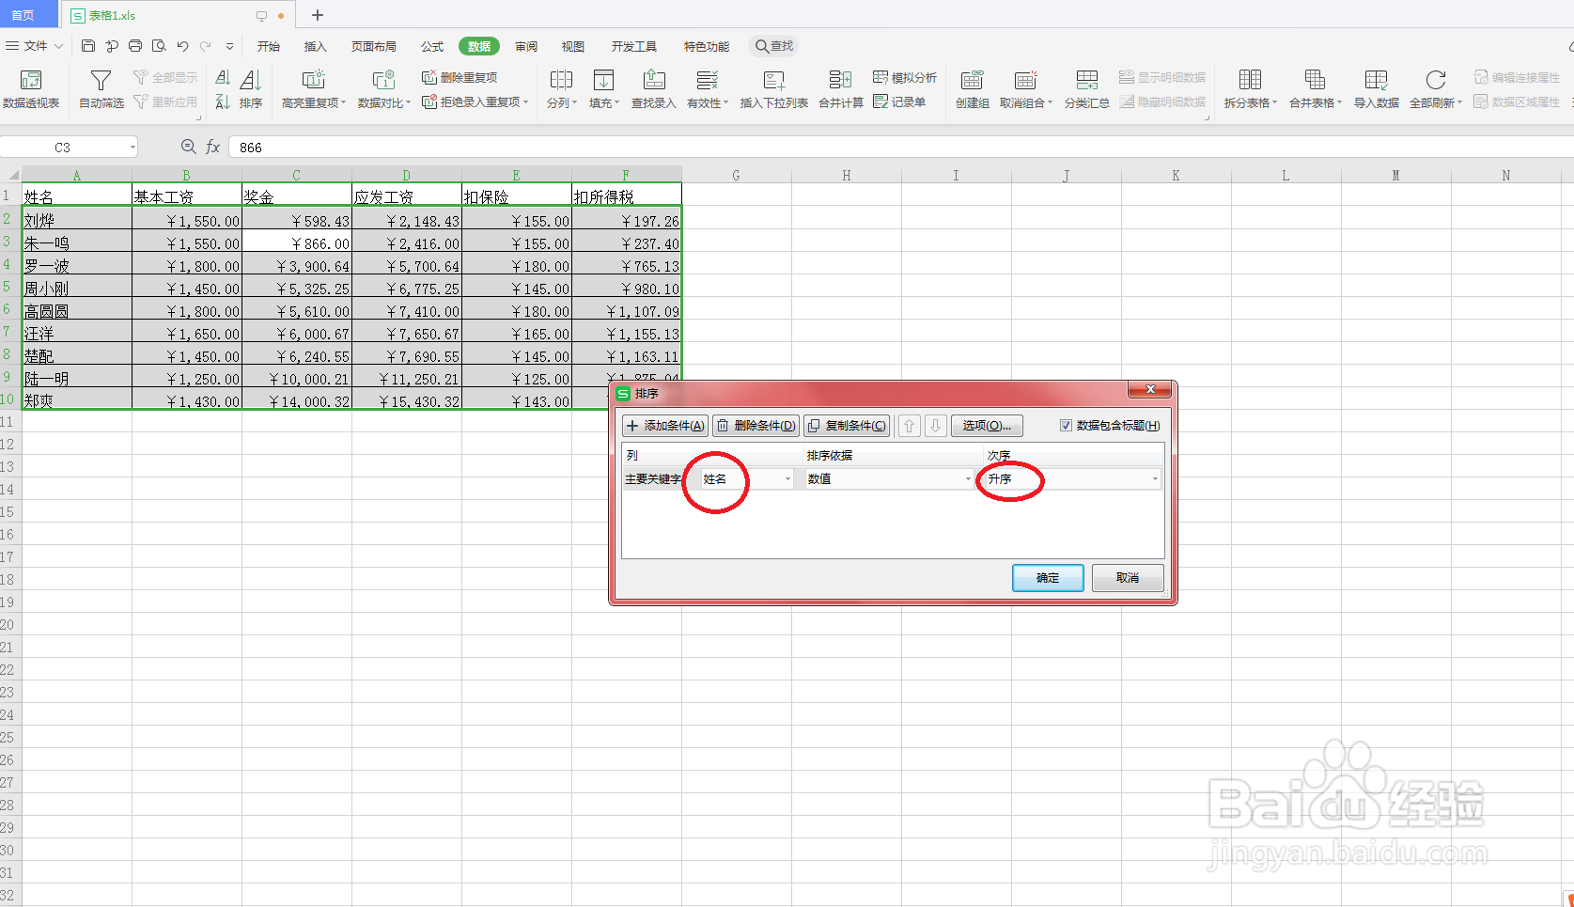Click 添加条件(A) button
This screenshot has height=907, width=1574.
coord(666,426)
